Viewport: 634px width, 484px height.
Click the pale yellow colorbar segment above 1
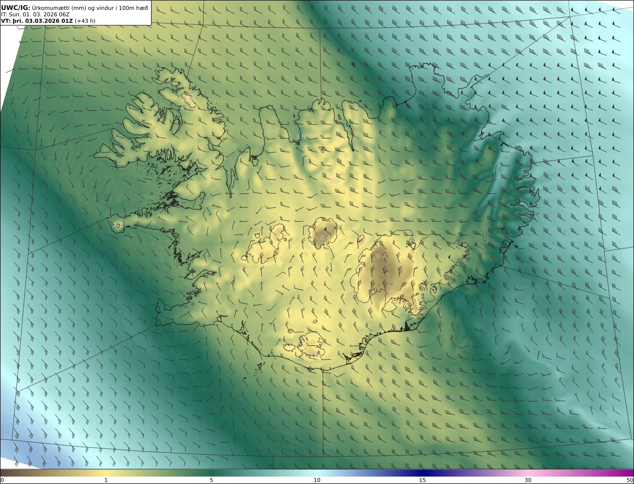[x=106, y=473]
